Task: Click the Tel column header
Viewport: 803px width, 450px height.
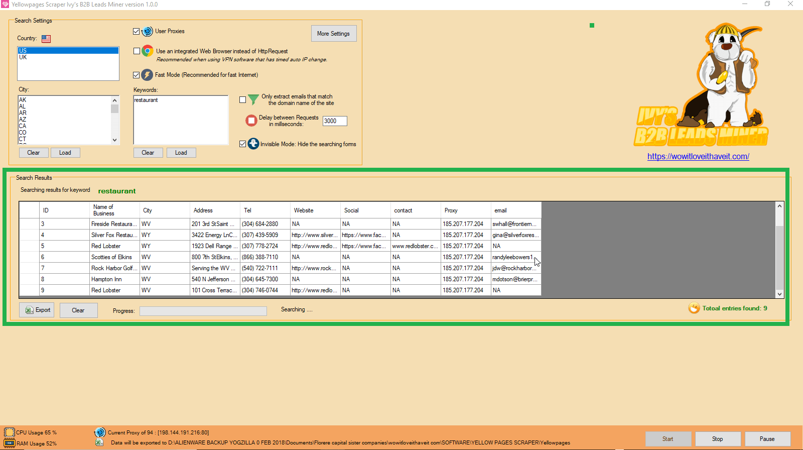Action: click(x=265, y=210)
